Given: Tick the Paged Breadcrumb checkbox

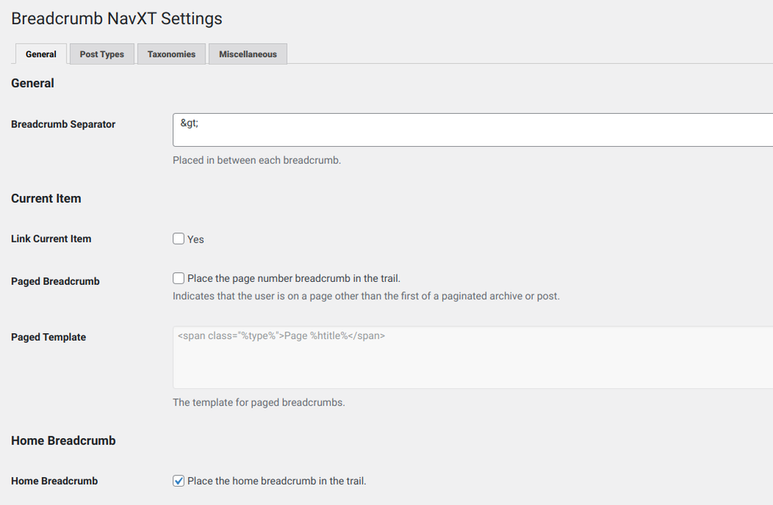Looking at the screenshot, I should click(x=179, y=279).
